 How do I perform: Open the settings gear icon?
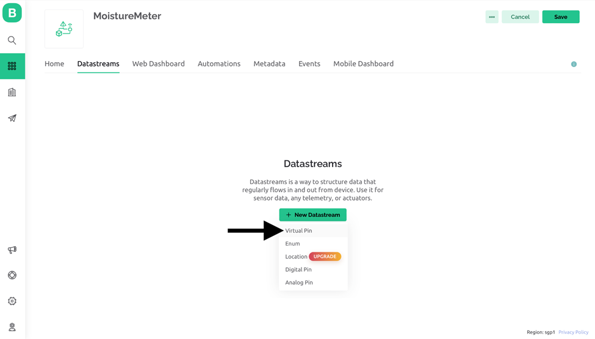12,301
